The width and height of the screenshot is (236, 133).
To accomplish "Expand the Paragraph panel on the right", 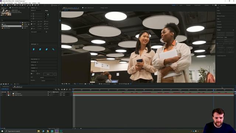I will [x=219, y=27].
